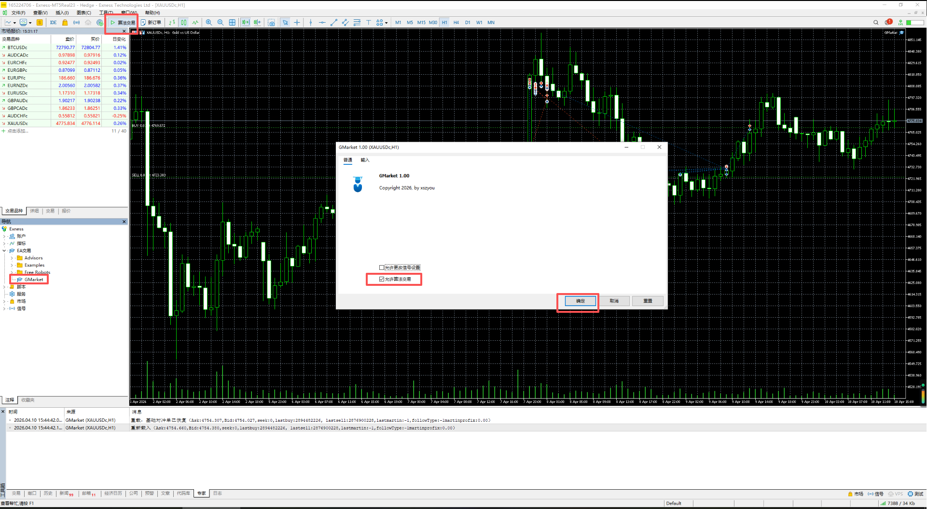Switch chart to candlestick mode

184,23
